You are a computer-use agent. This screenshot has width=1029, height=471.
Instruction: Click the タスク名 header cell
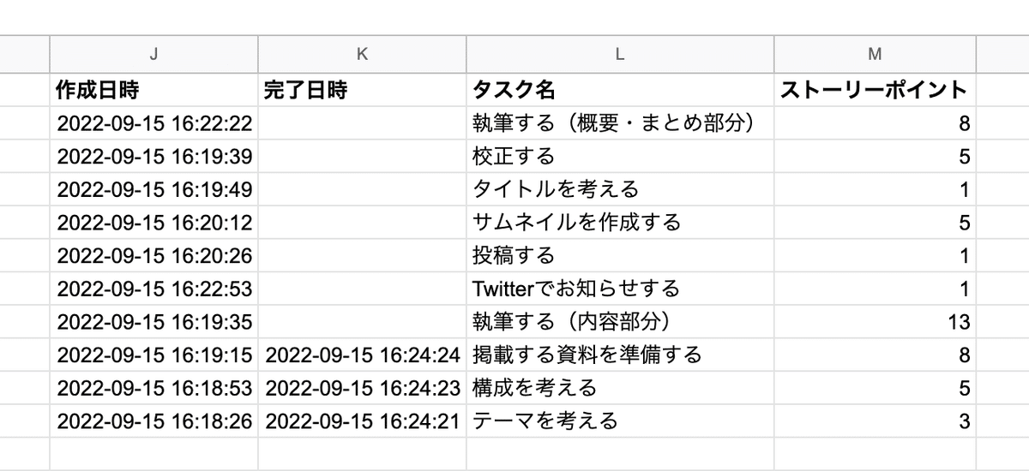tap(620, 90)
